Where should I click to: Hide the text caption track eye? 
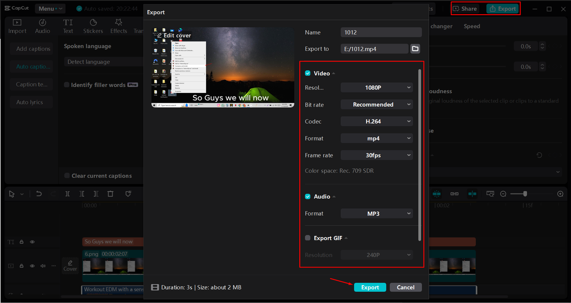[32, 242]
